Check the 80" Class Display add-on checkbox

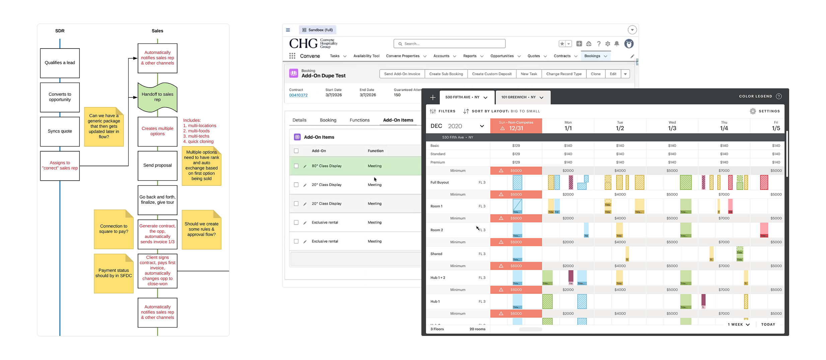[x=296, y=166]
